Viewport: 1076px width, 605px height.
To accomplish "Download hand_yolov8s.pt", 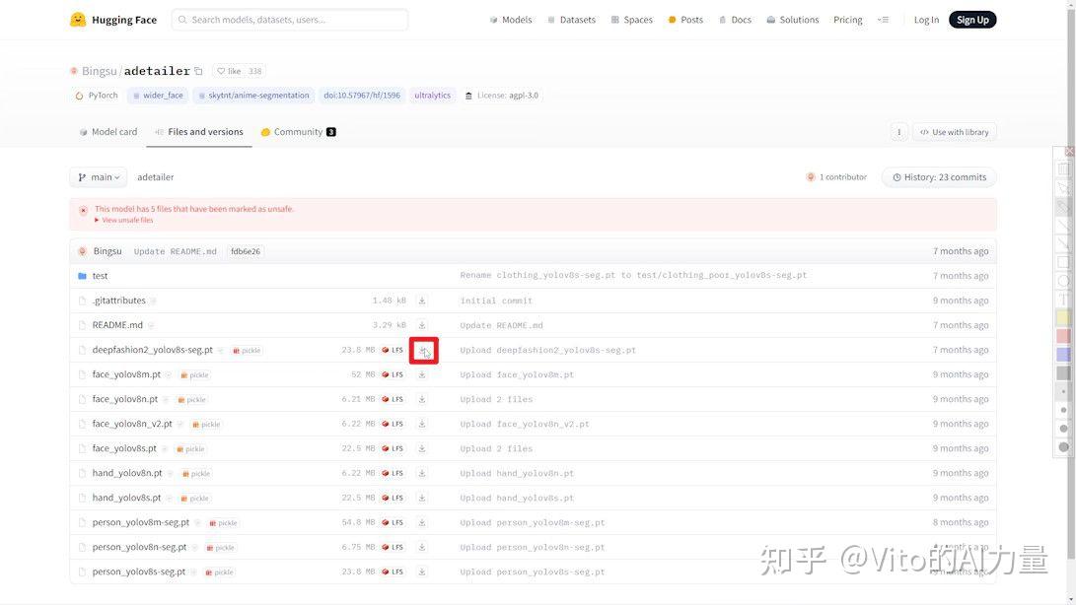I will 422,498.
